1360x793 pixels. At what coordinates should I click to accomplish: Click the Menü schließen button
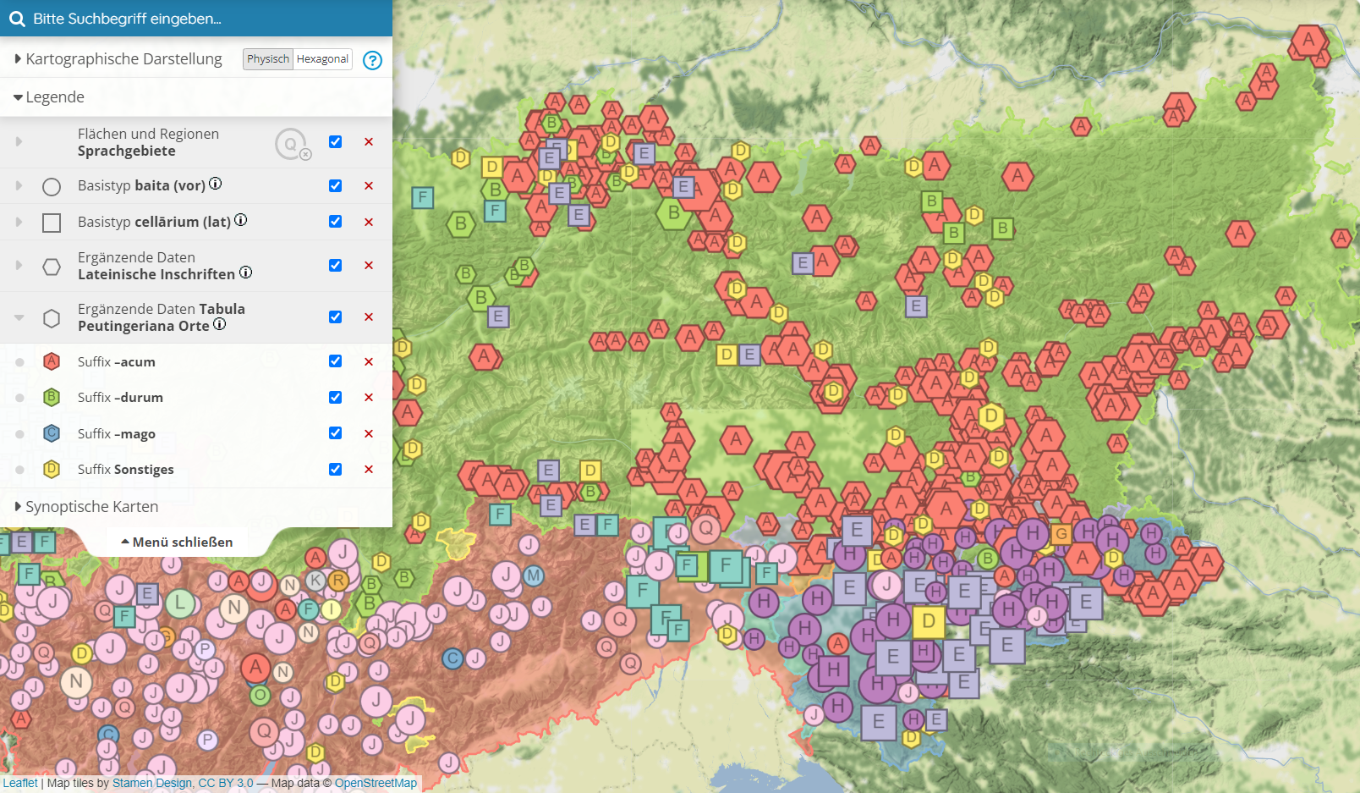click(x=177, y=542)
